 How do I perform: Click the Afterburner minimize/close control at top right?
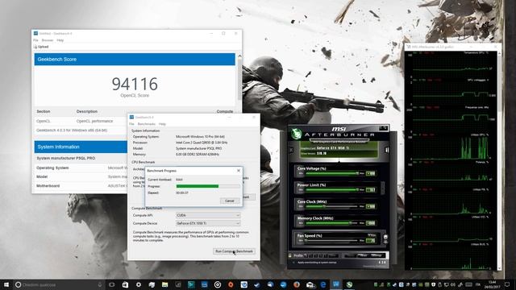click(x=383, y=127)
